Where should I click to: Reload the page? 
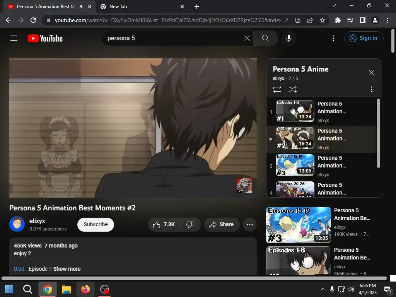pyautogui.click(x=33, y=20)
